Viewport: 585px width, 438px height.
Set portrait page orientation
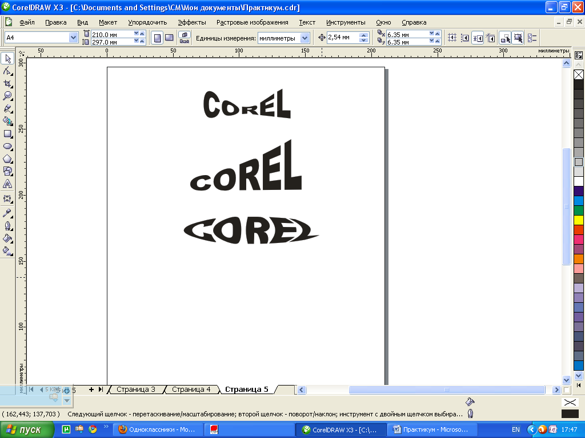click(158, 38)
